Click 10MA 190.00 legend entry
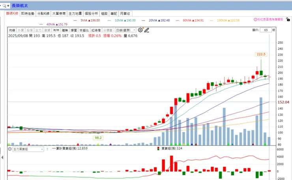This screenshot has height=180, width=292. 122,20
